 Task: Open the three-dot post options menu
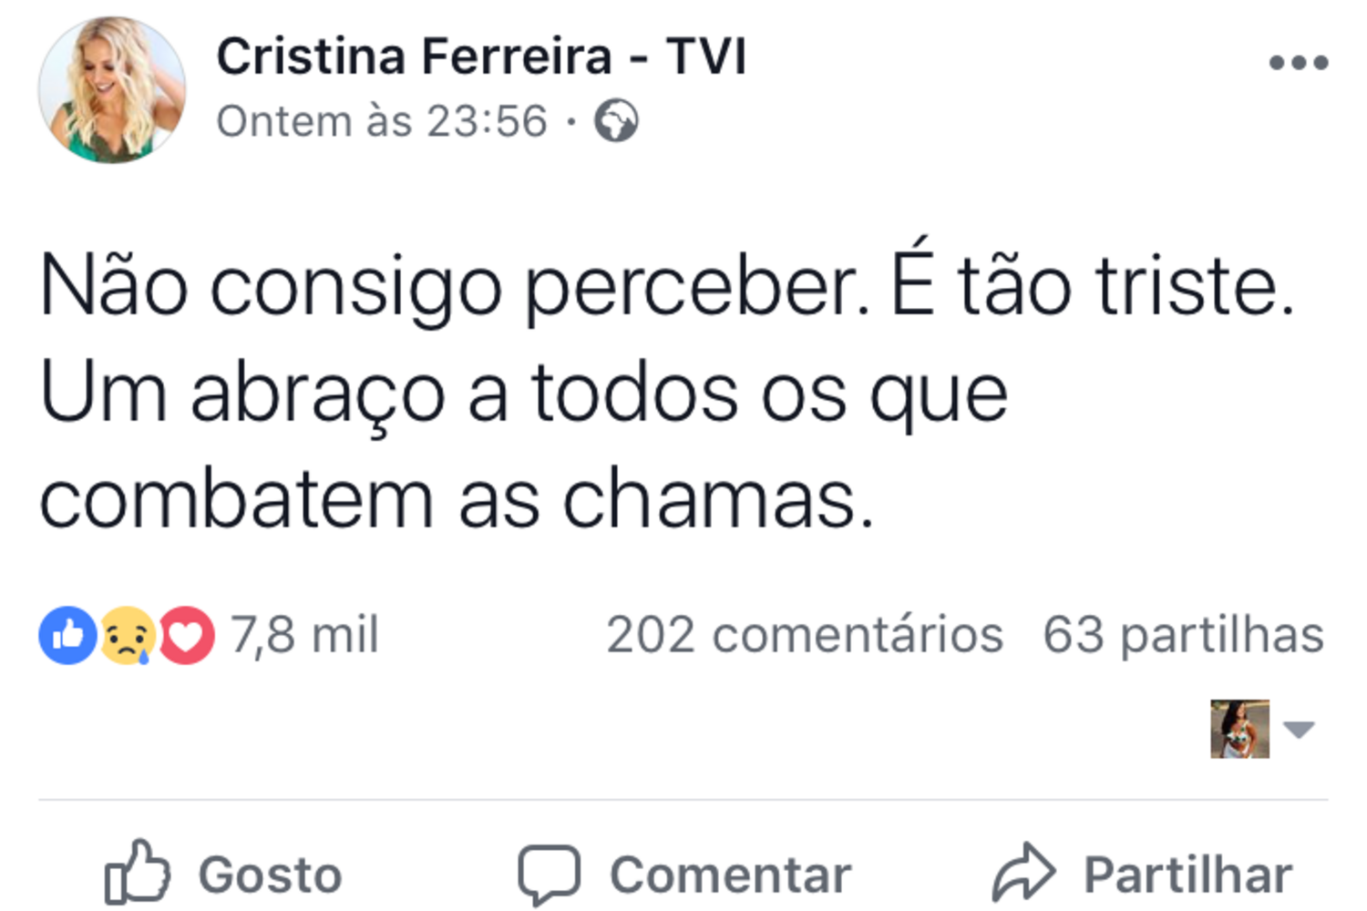(x=1299, y=63)
